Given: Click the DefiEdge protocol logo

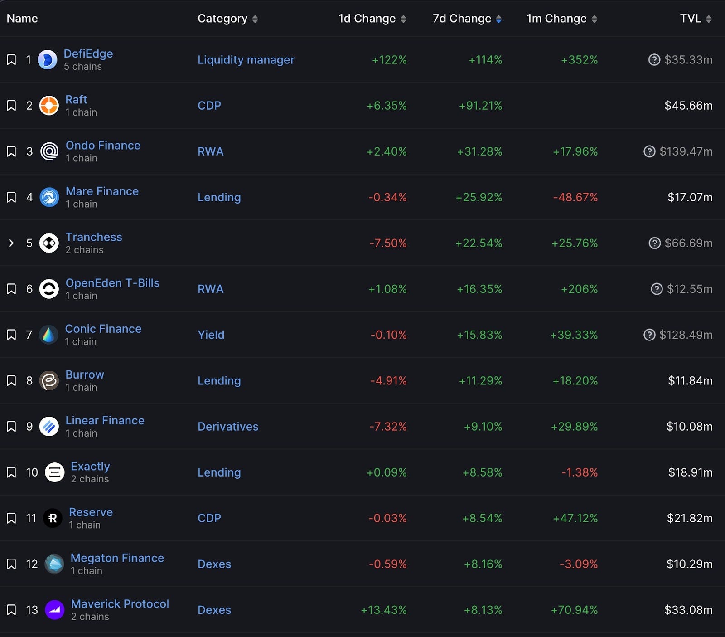Looking at the screenshot, I should pyautogui.click(x=47, y=60).
